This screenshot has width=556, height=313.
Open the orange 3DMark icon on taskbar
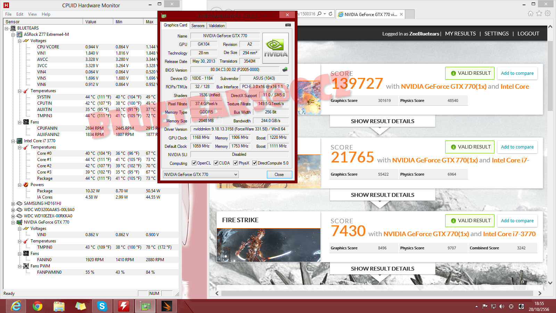click(x=166, y=306)
